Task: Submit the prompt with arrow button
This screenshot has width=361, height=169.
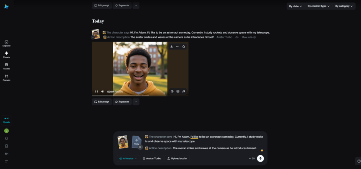Action: [261, 158]
